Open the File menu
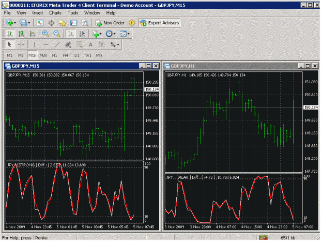Screen dimensions: 323x243 point(7,13)
